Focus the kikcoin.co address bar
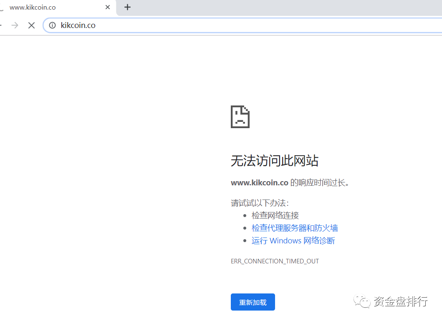 pyautogui.click(x=242, y=25)
